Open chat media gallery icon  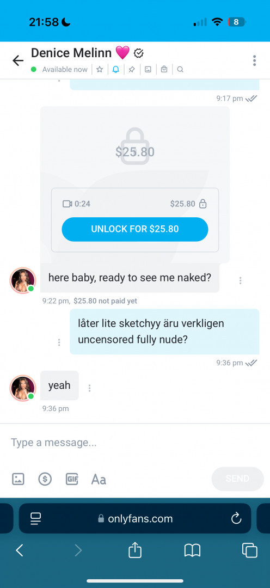pyautogui.click(x=148, y=69)
